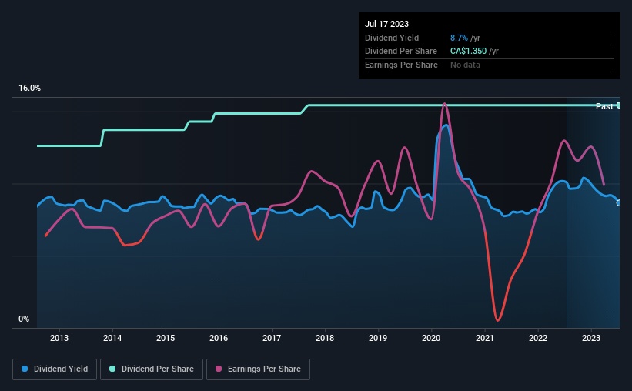
Task: Select the 2020 year axis label
Action: (x=431, y=338)
